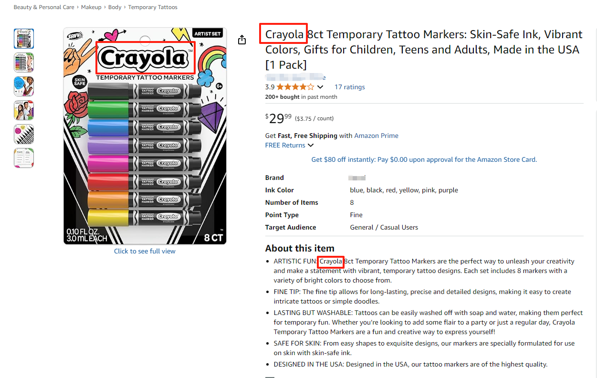
Task: Open the Body breadcrumb category
Action: point(115,7)
